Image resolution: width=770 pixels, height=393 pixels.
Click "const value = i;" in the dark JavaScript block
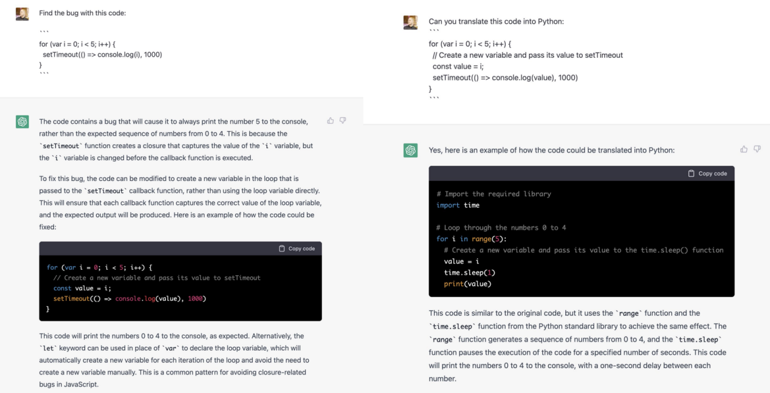(x=82, y=288)
